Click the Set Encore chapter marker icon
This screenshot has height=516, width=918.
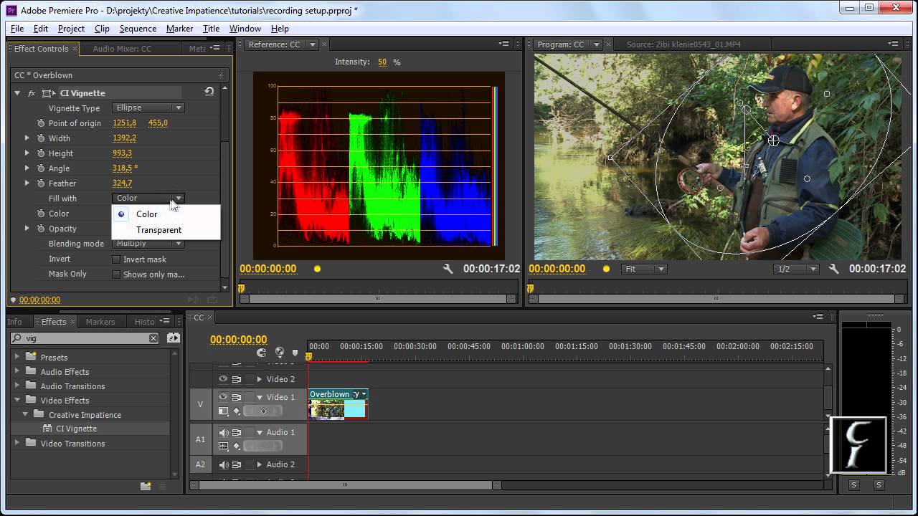pos(280,353)
